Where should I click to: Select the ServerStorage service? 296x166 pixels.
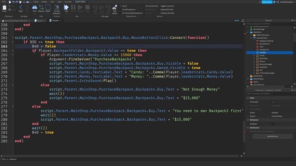(259, 29)
